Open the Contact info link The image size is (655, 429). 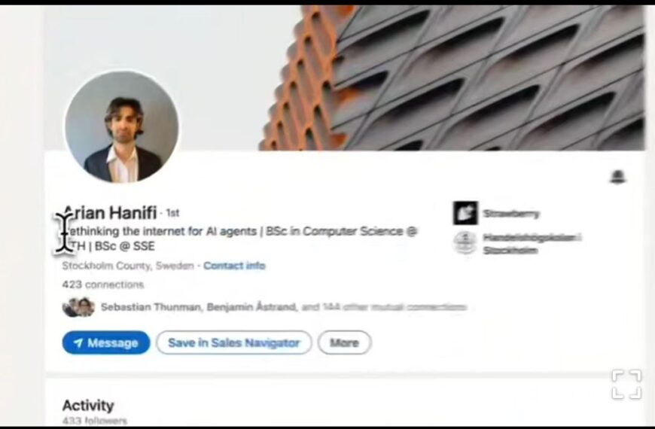click(234, 266)
